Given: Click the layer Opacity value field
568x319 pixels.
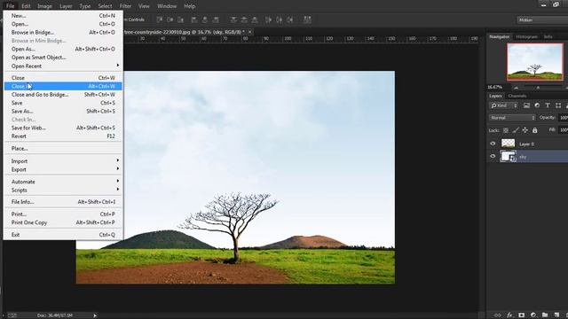Looking at the screenshot, I should click(x=564, y=118).
